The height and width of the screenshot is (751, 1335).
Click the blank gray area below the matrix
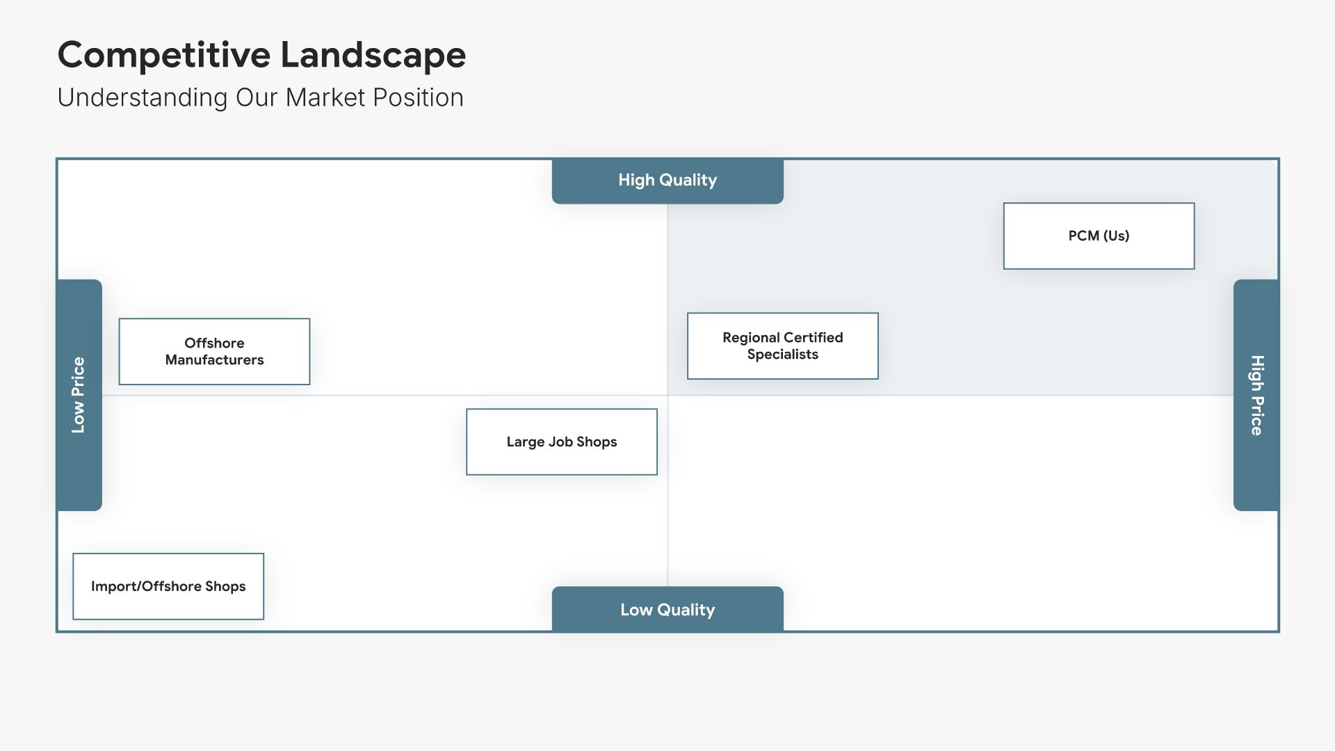point(667,688)
